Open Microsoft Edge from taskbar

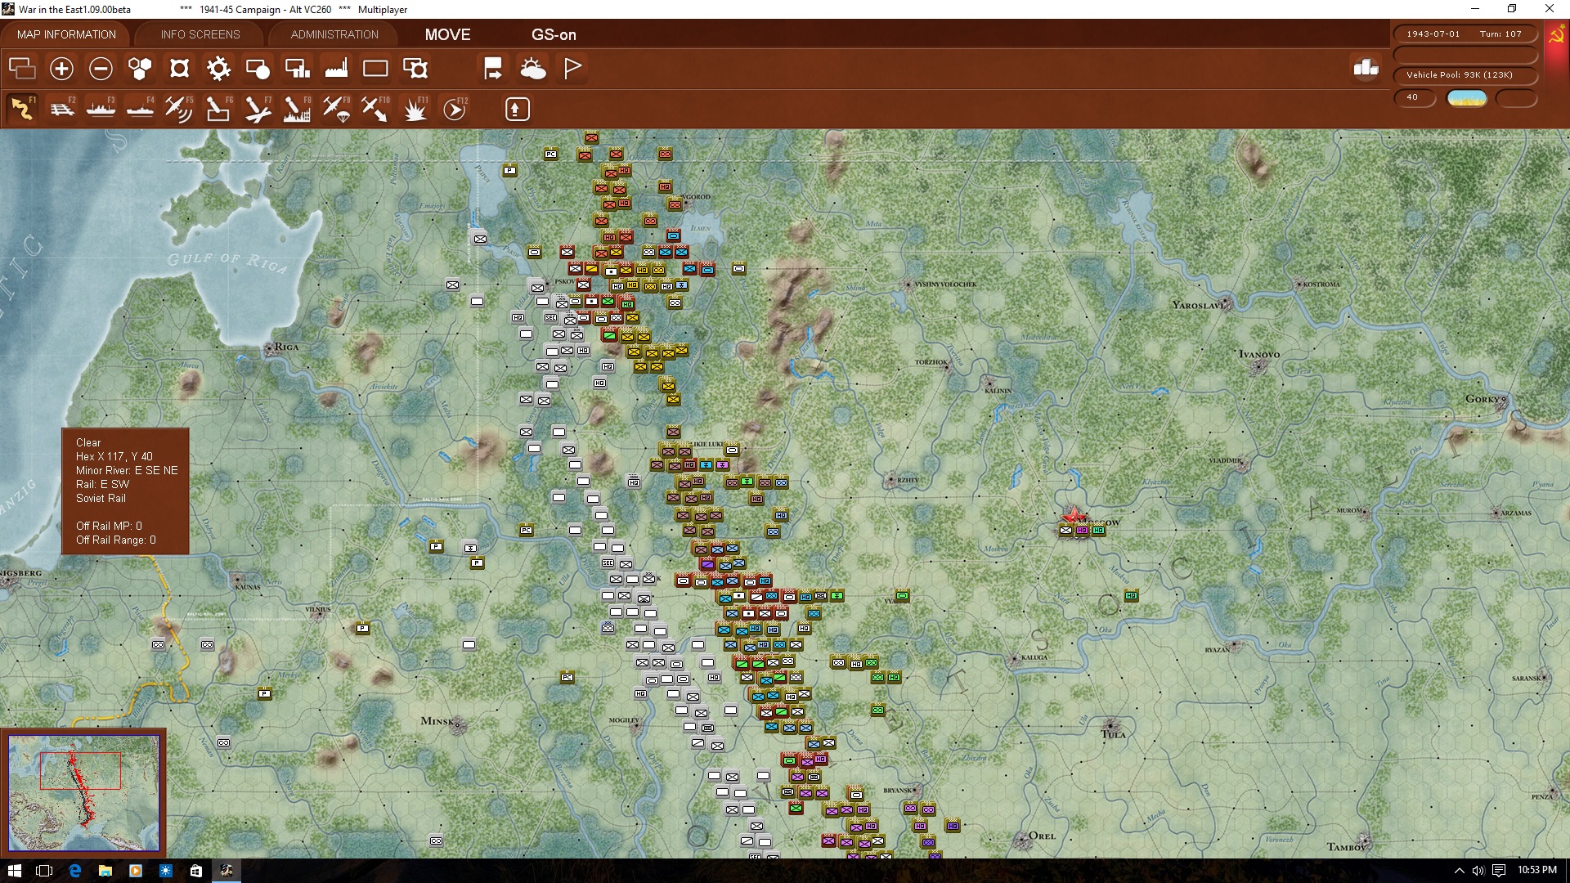click(74, 871)
